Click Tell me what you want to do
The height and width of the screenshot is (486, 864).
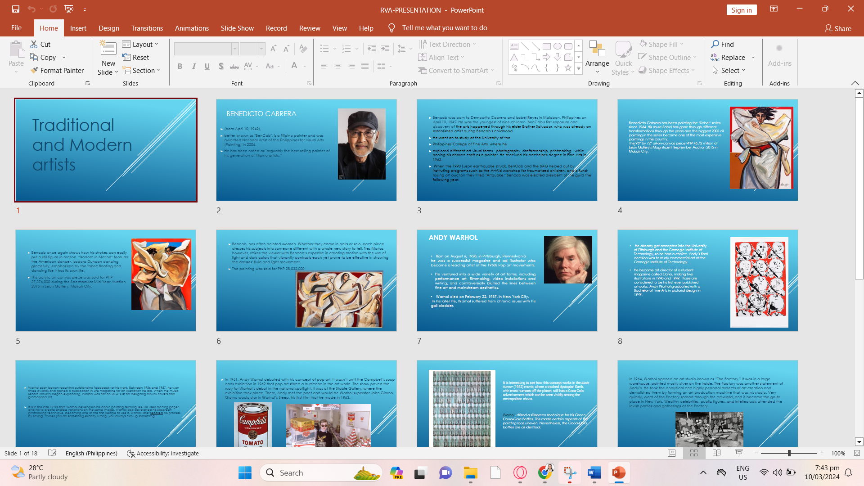tap(445, 28)
